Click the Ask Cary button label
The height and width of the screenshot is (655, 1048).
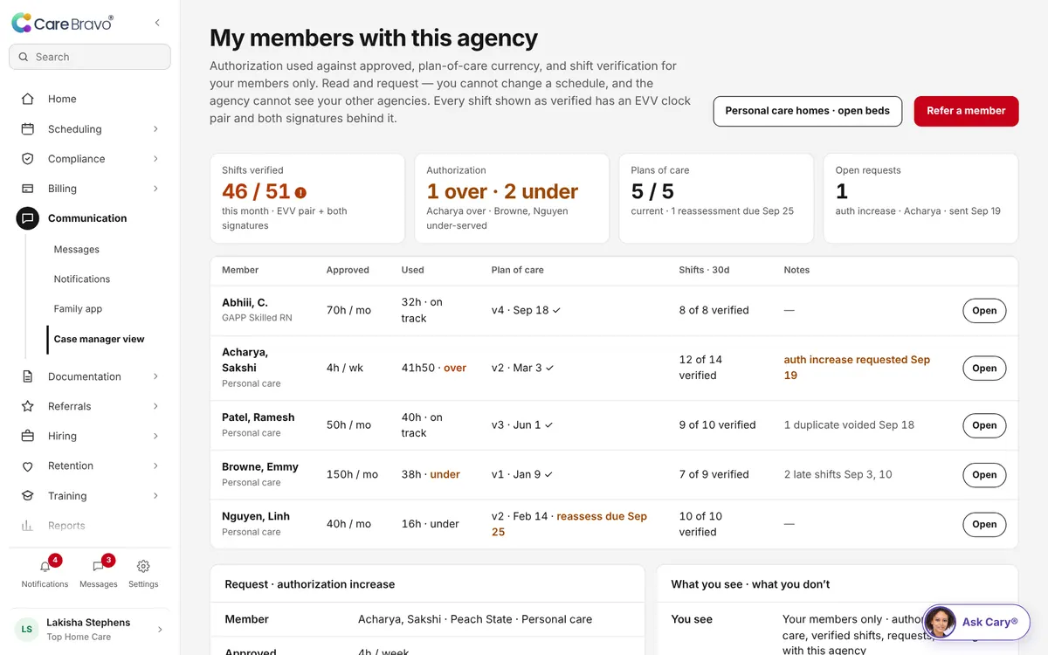[x=990, y=623]
